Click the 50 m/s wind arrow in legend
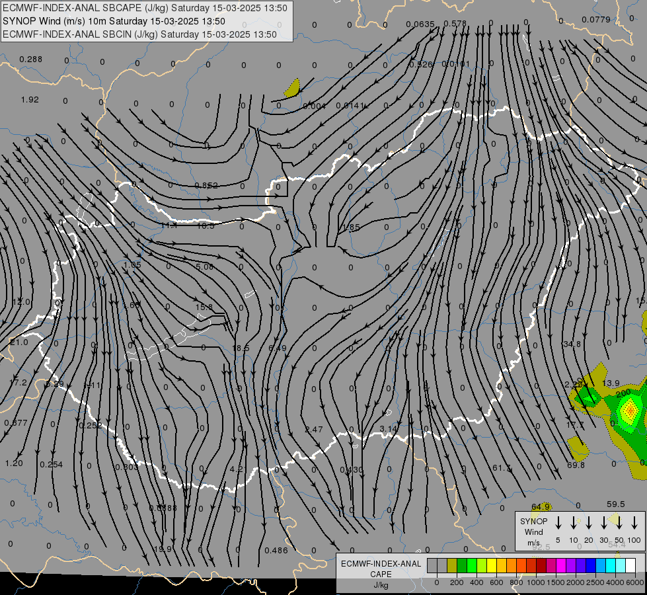 coord(619,523)
